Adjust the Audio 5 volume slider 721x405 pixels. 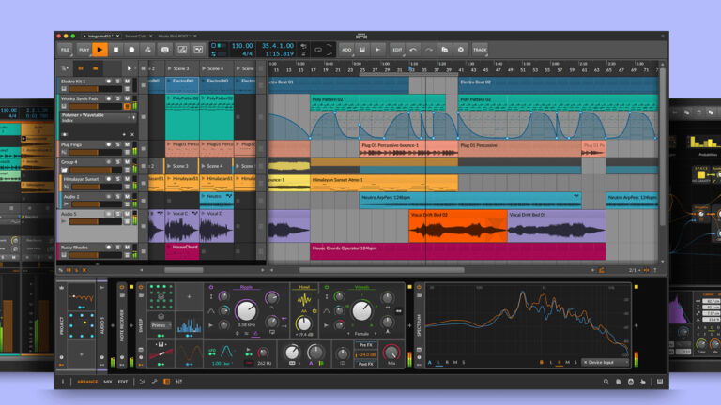tap(96, 221)
